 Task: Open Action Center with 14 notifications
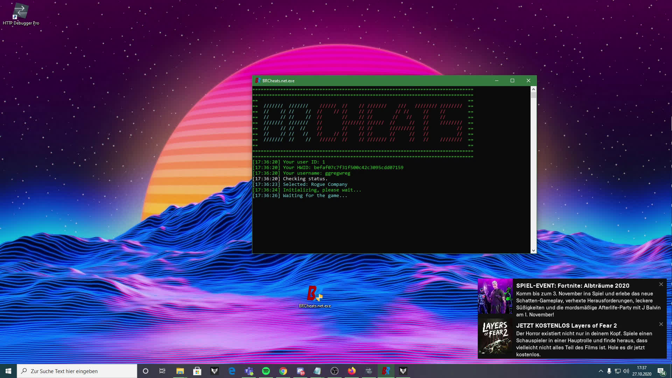click(x=661, y=371)
